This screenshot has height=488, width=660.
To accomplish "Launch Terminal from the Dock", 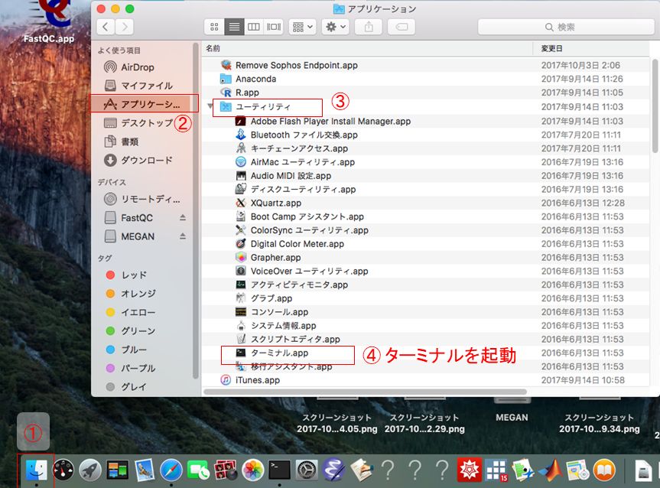I will tap(279, 470).
